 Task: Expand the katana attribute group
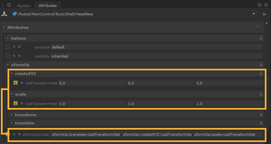(x=8, y=38)
